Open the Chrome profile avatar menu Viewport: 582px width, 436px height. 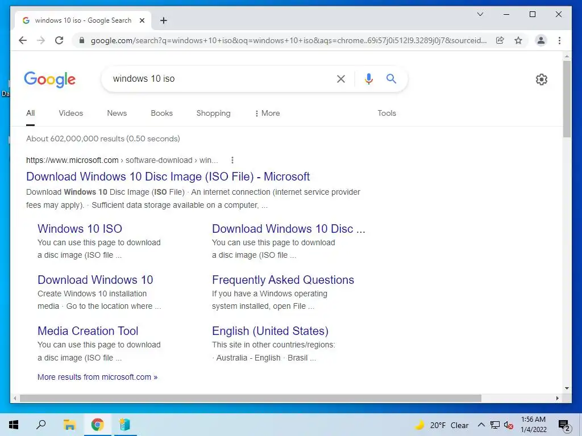tap(541, 40)
